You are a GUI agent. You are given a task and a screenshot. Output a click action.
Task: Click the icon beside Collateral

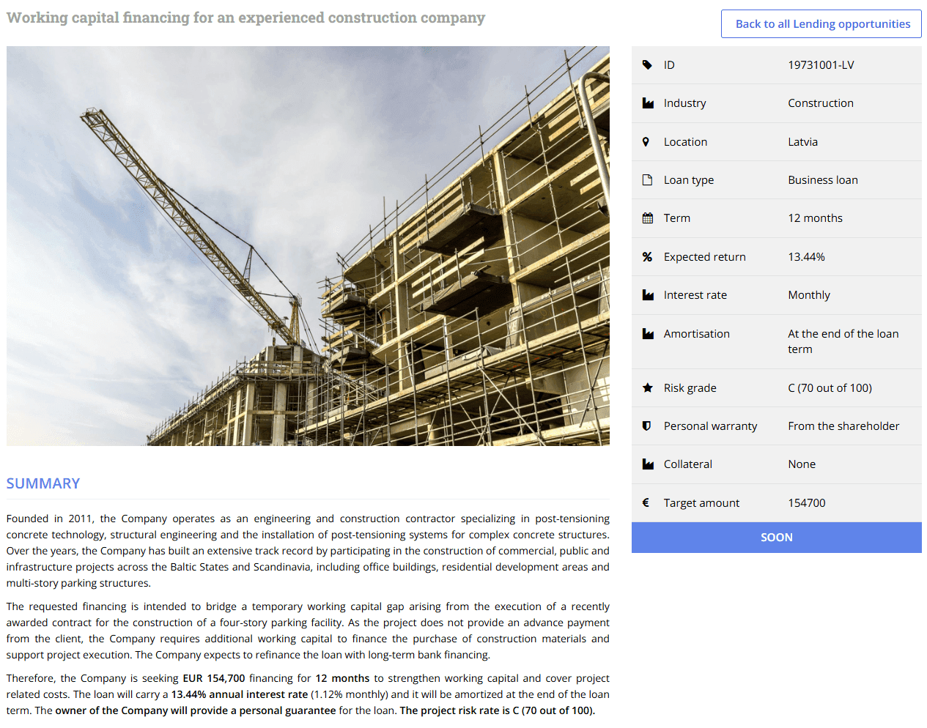[648, 464]
